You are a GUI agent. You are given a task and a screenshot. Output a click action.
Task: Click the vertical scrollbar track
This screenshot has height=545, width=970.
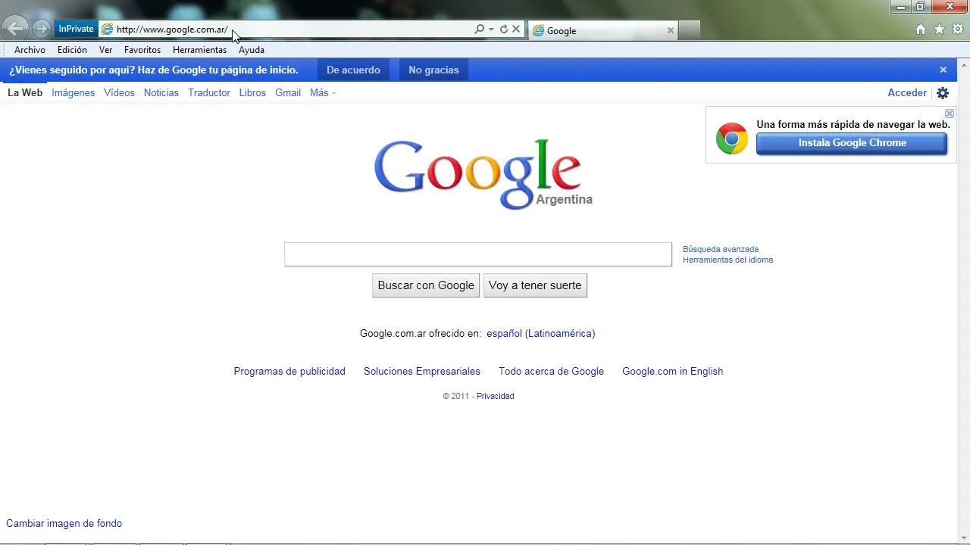(x=963, y=301)
